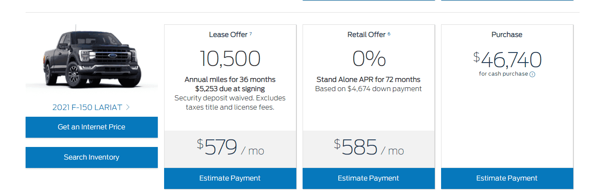Click the Search Inventory button
This screenshot has width=593, height=194.
91,157
